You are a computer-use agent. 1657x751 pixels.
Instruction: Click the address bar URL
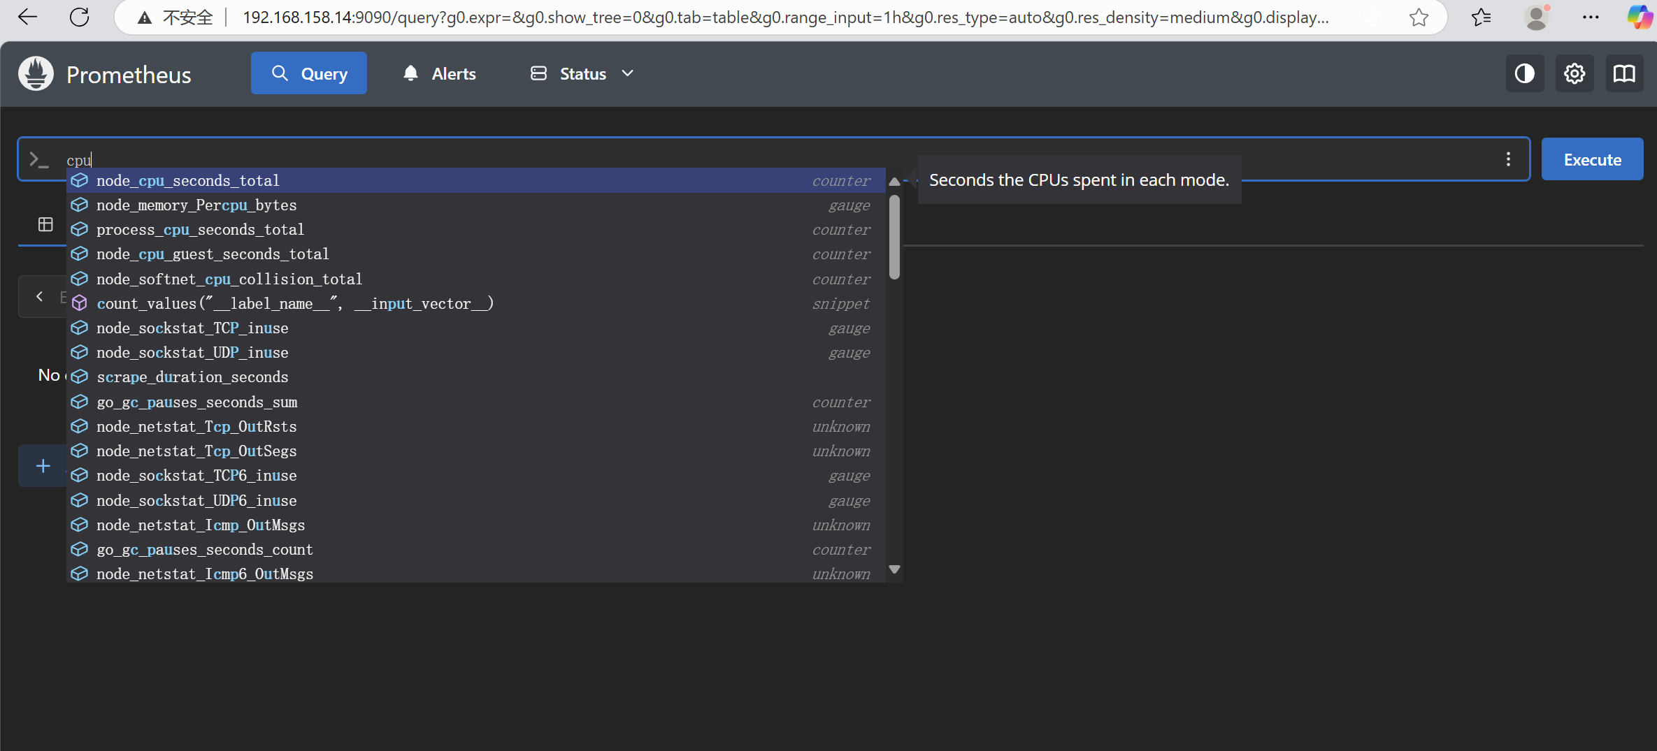coord(785,17)
